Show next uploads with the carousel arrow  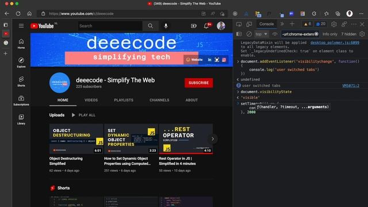click(x=213, y=139)
